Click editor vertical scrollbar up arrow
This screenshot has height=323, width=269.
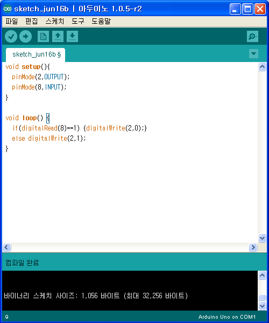(x=262, y=66)
